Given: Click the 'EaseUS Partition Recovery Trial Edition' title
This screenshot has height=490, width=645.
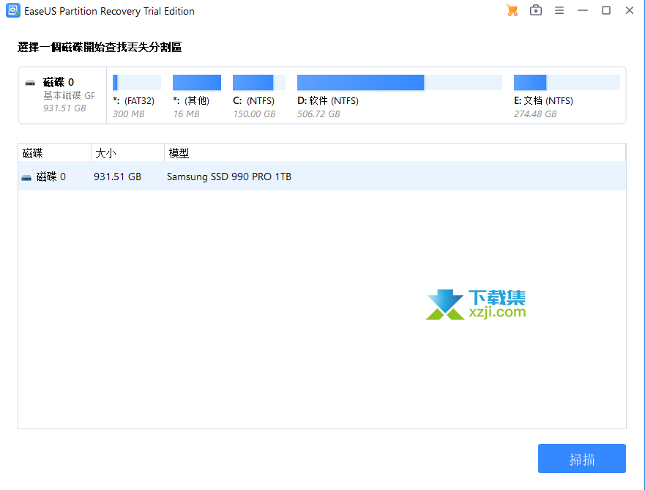Looking at the screenshot, I should pyautogui.click(x=109, y=11).
